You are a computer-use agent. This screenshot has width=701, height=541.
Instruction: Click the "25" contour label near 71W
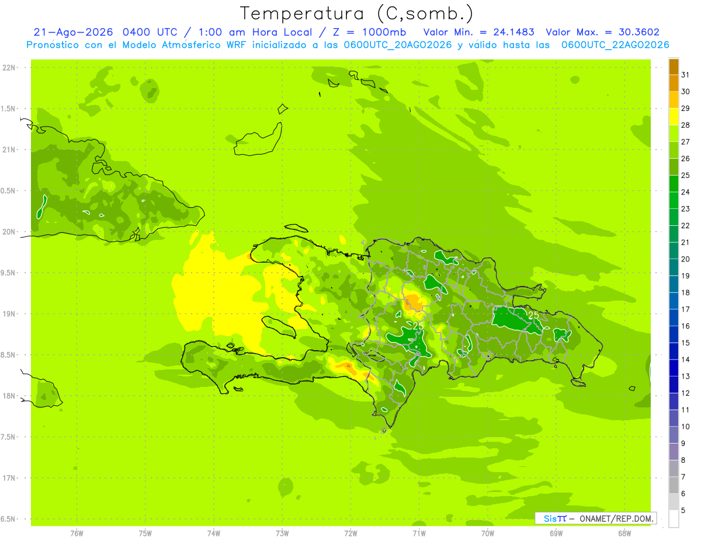[418, 326]
